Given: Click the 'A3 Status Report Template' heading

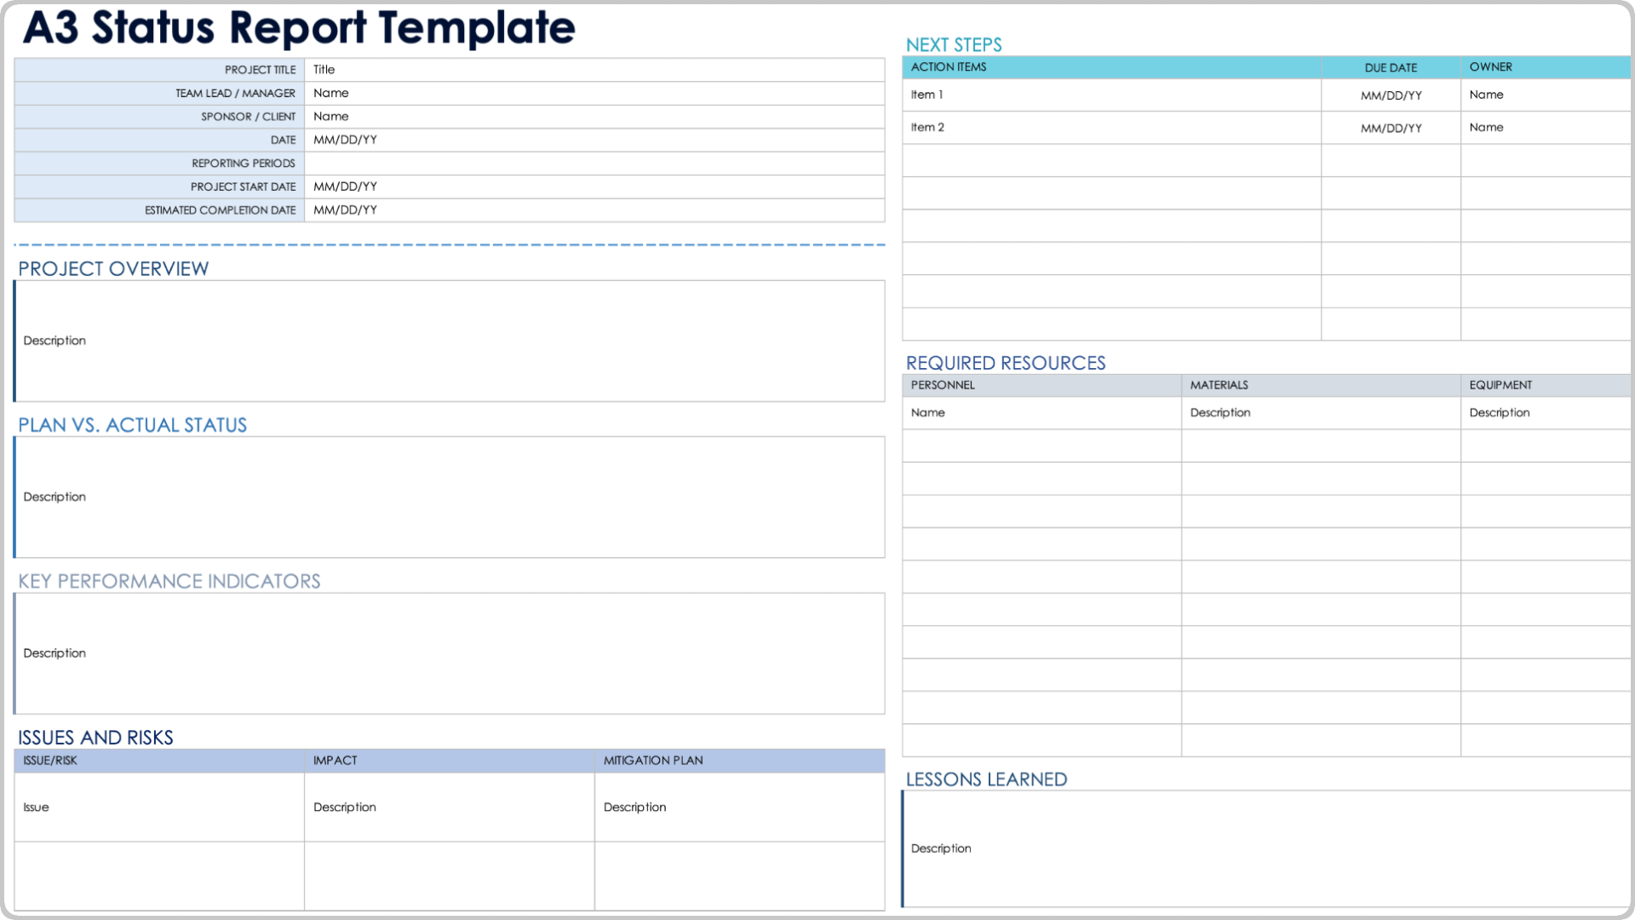Looking at the screenshot, I should [x=299, y=27].
